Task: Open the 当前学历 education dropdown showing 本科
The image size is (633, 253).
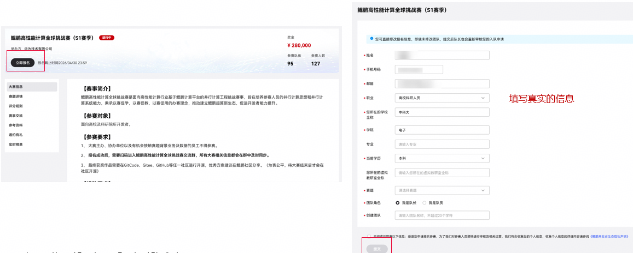Action: [x=442, y=159]
